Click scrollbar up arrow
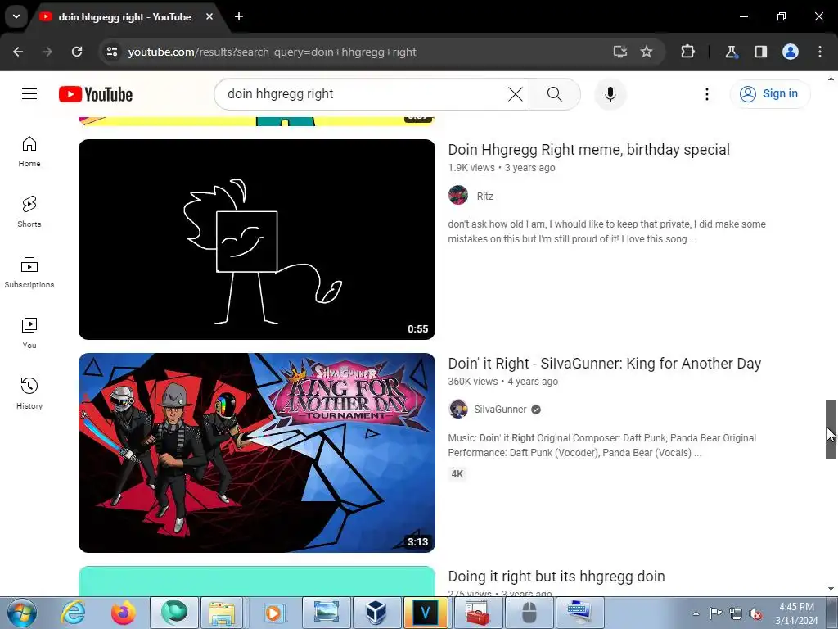 831,79
